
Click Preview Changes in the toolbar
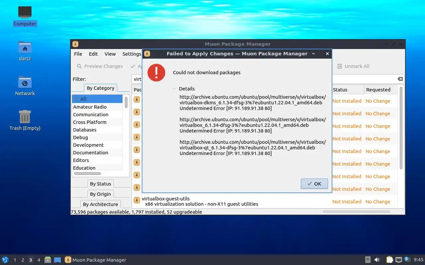[100, 66]
